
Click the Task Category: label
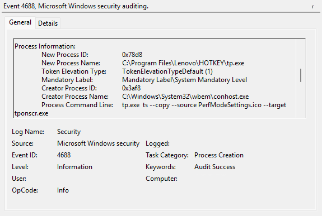coord(167,155)
